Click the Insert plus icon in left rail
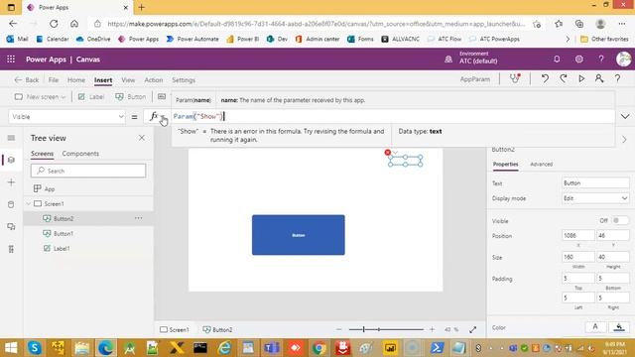 (x=11, y=182)
